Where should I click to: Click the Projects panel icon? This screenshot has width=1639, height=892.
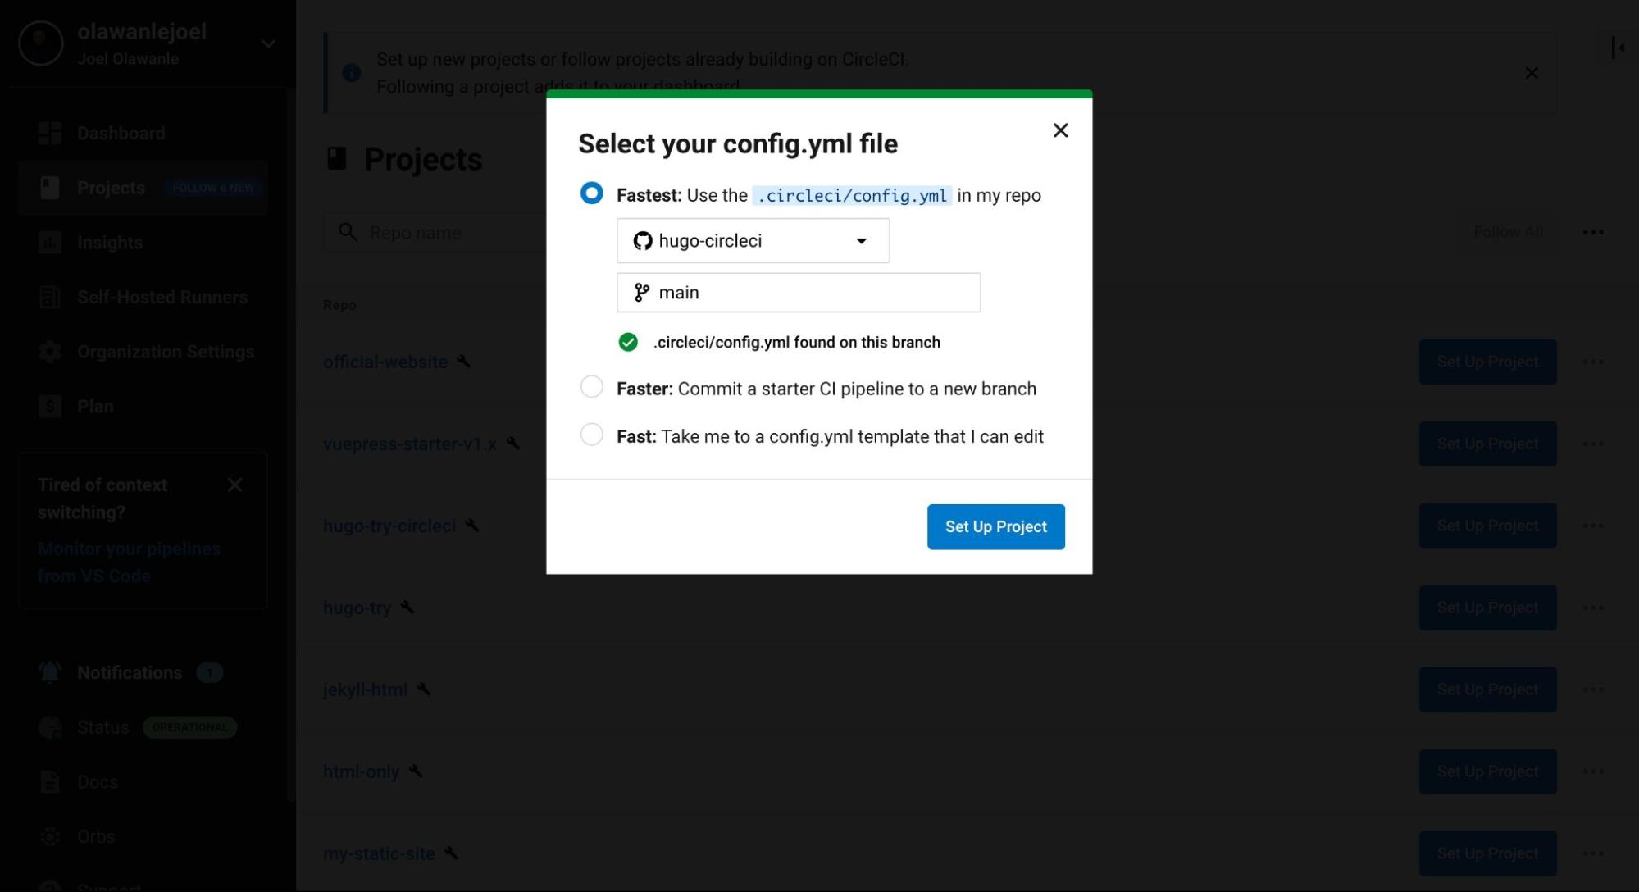[x=49, y=187]
